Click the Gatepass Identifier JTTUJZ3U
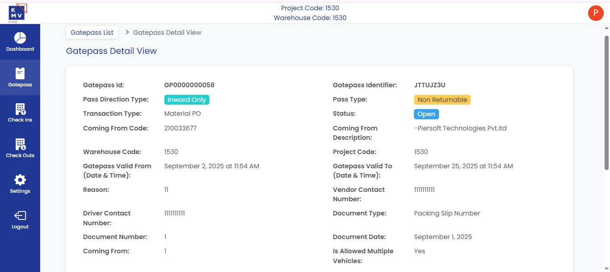Viewport: 610px width, 272px height. coord(430,85)
